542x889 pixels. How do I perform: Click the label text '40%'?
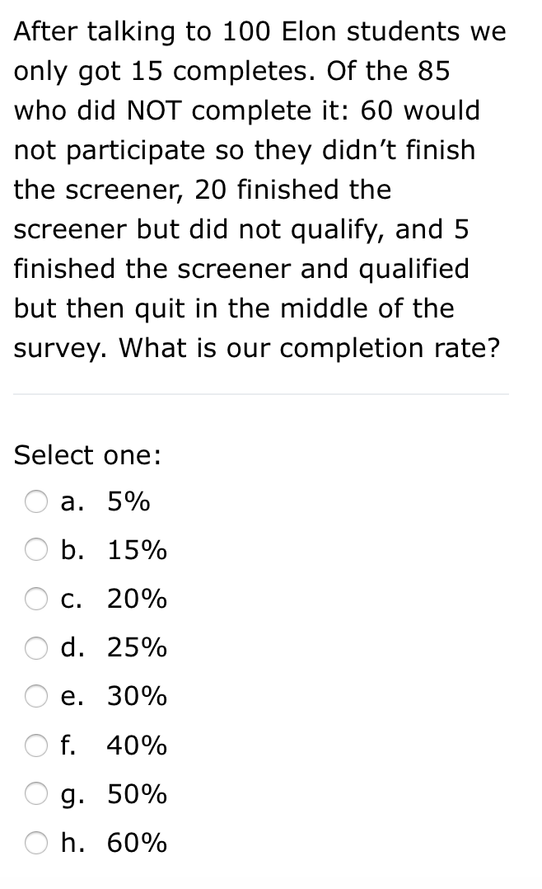coord(136,746)
